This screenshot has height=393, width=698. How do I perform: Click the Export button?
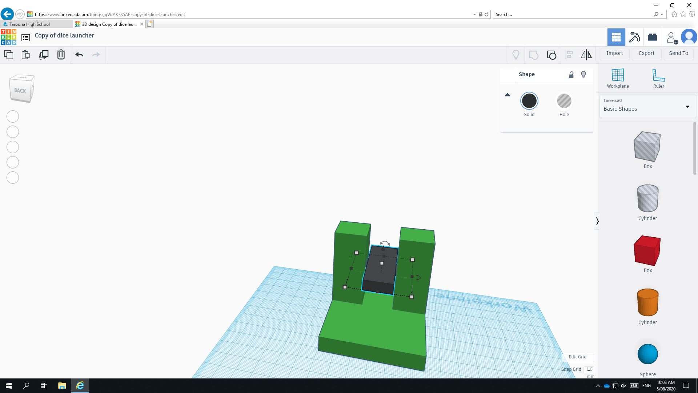pos(646,53)
